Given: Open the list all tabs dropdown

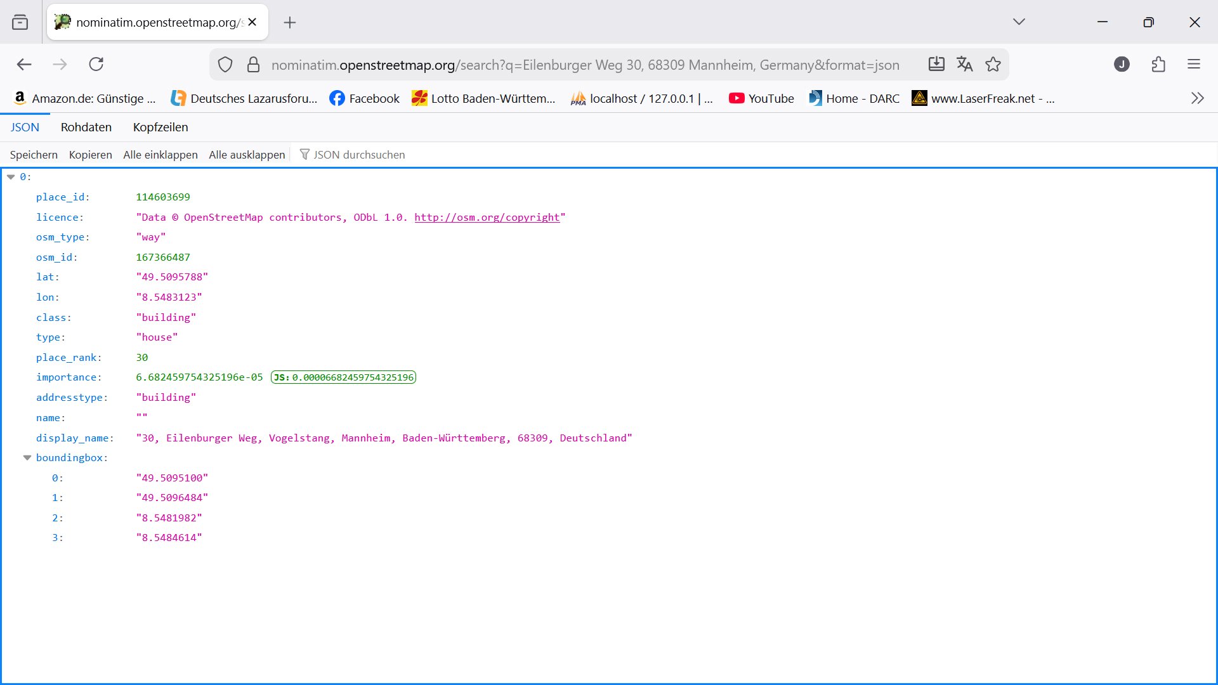Looking at the screenshot, I should (x=1019, y=22).
